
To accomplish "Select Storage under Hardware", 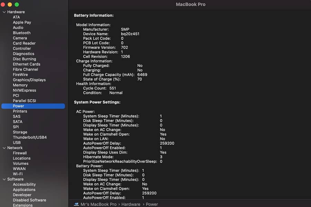I will (20, 132).
